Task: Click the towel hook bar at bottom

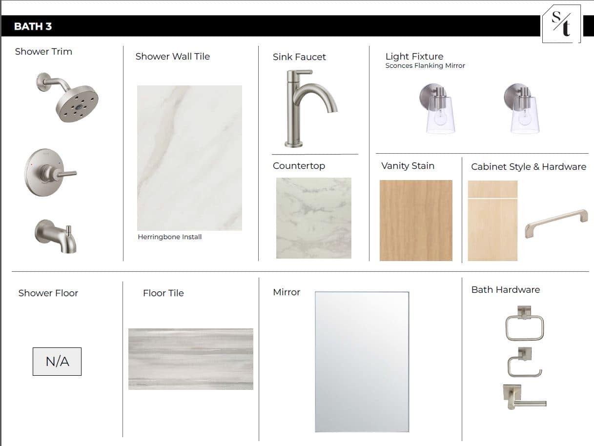Action: pyautogui.click(x=524, y=396)
